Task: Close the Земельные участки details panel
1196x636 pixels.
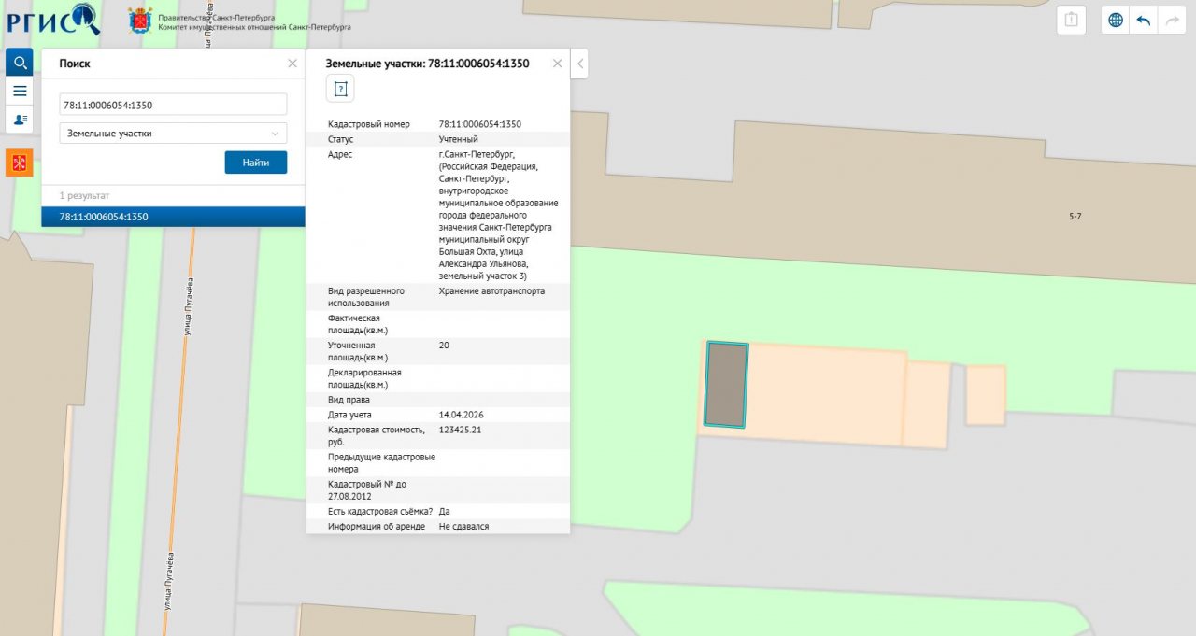Action: (x=558, y=64)
